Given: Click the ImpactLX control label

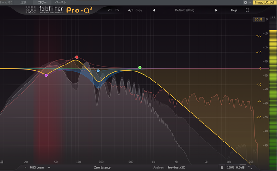Looking at the screenshot, I should coord(264,2).
